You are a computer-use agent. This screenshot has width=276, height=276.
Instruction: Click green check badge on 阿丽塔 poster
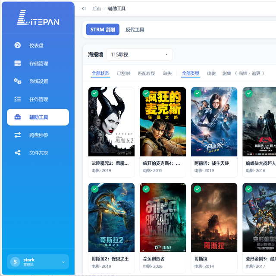click(198, 93)
